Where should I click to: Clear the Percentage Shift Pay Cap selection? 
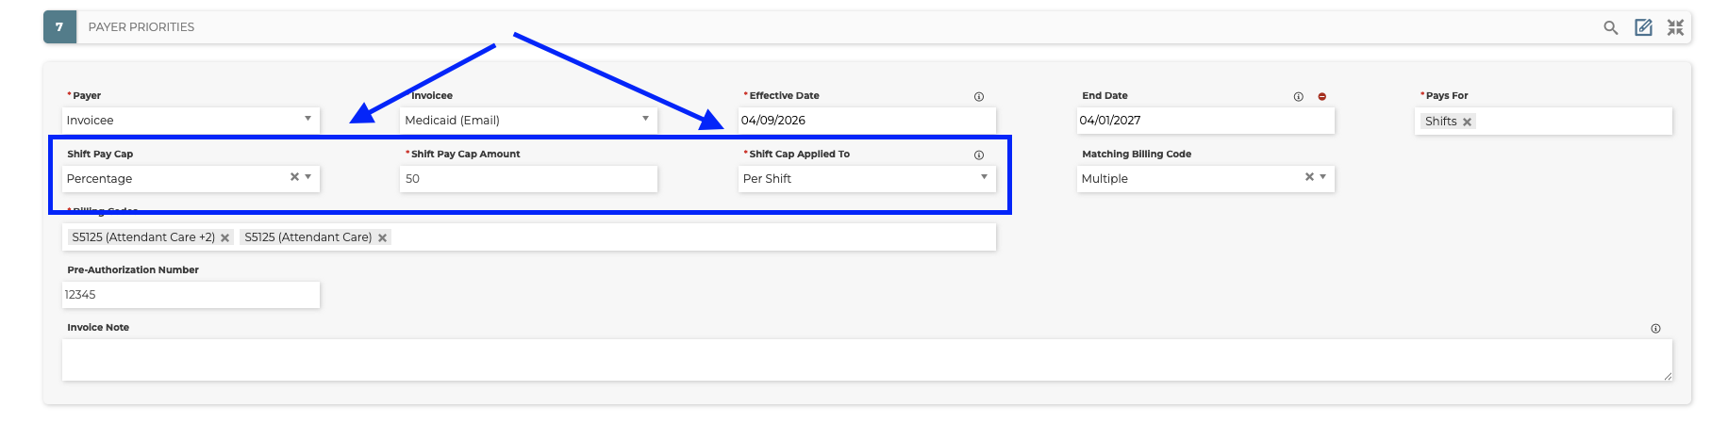tap(294, 177)
